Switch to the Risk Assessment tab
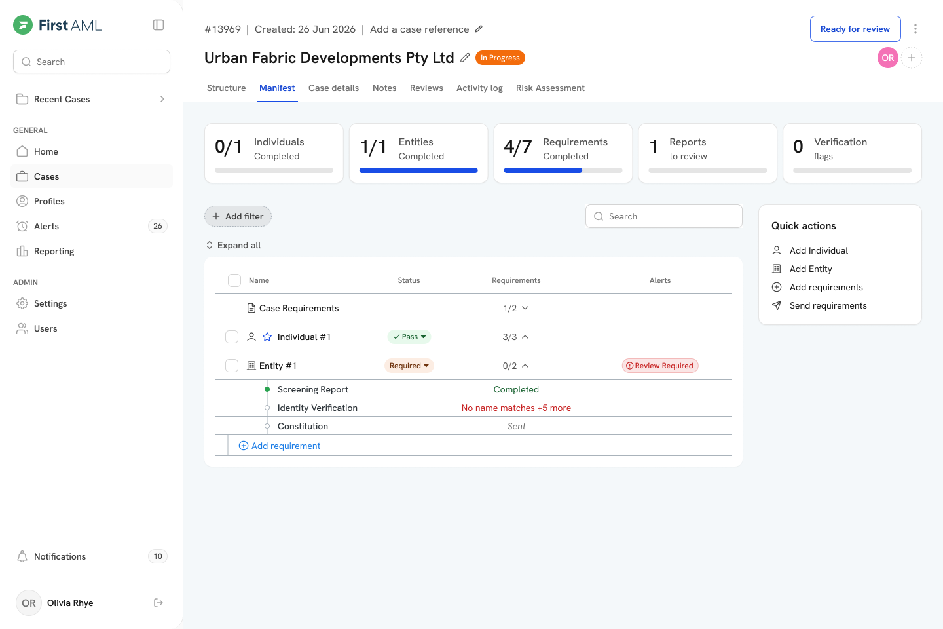This screenshot has width=943, height=629. tap(550, 88)
